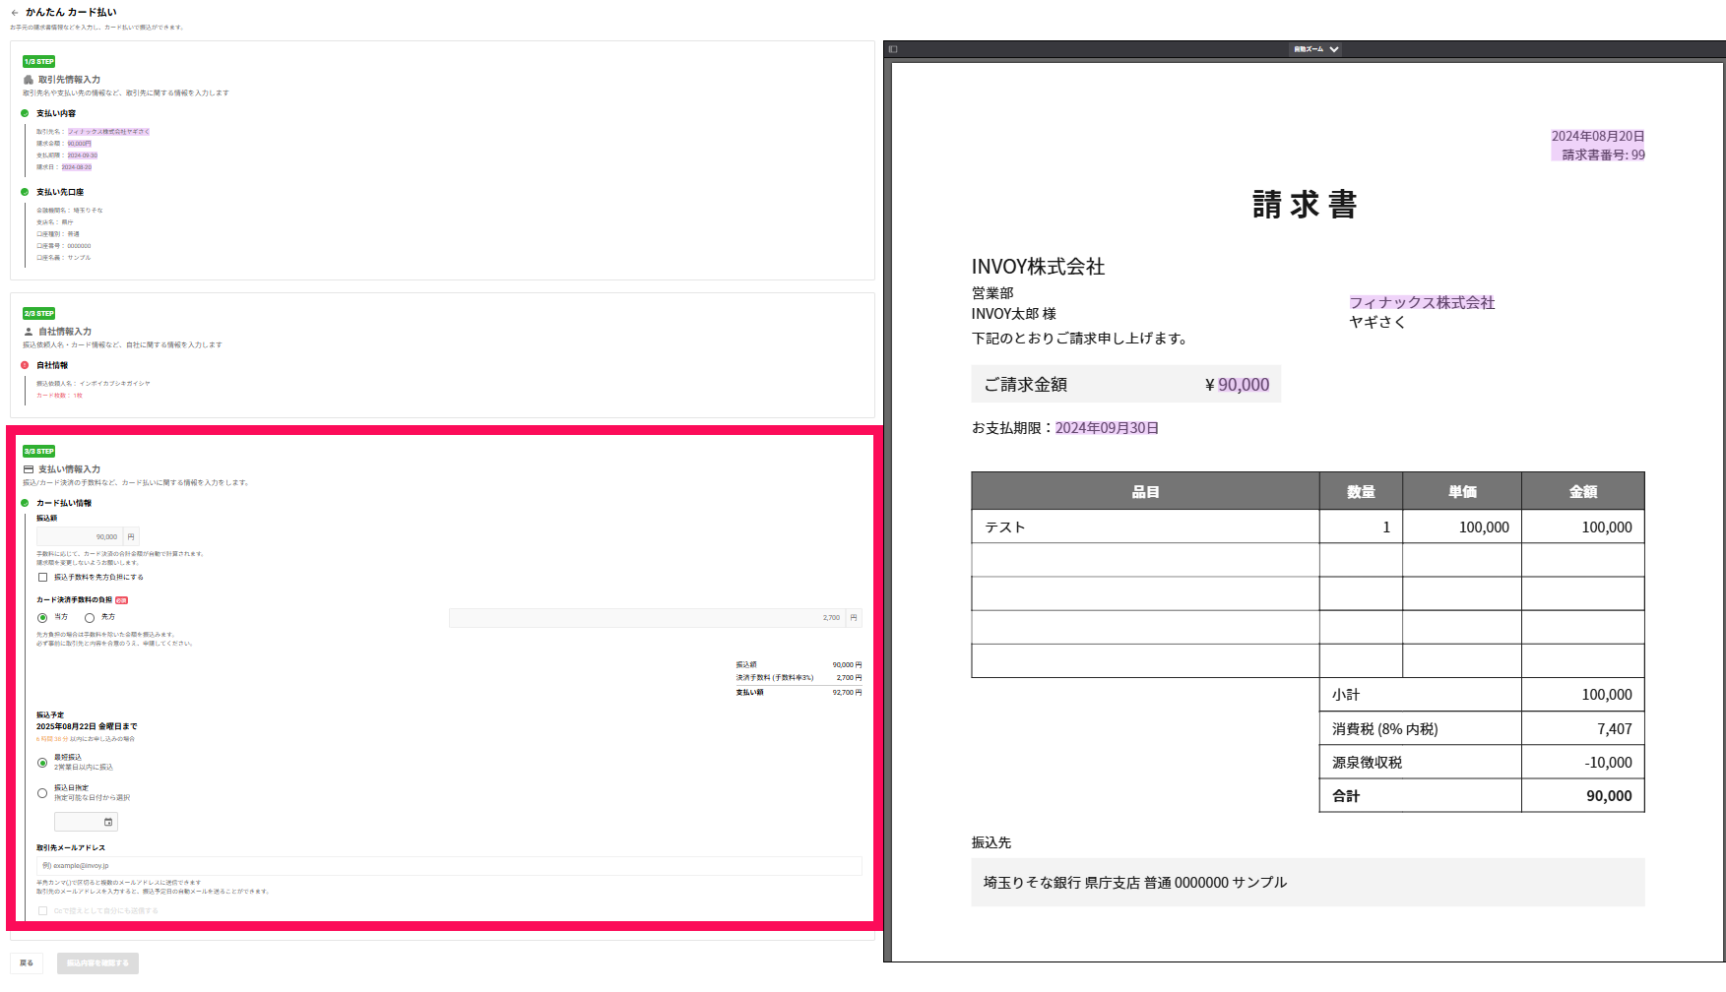The image size is (1726, 992).
Task: Click 請求書番号: 99 in the PDF
Action: [1603, 155]
